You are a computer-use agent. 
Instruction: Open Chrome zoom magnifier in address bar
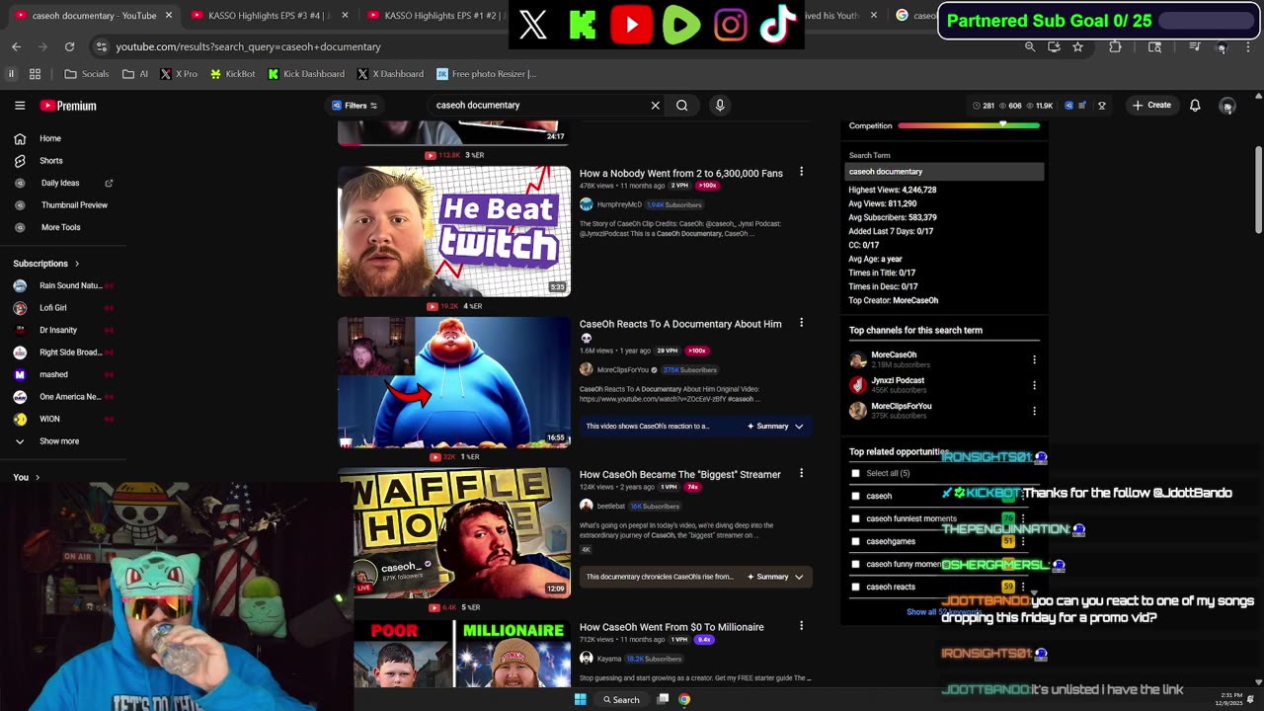coord(1030,46)
